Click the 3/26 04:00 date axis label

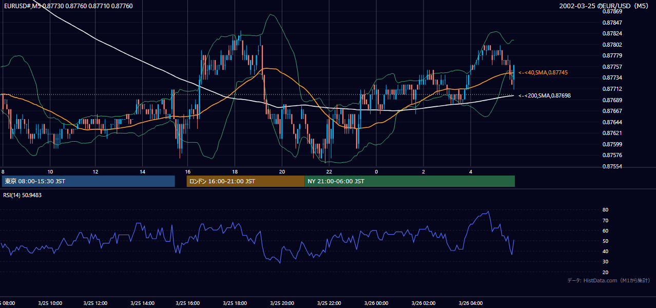[471, 303]
